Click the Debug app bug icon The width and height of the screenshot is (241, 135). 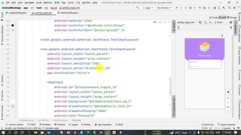coord(191,8)
